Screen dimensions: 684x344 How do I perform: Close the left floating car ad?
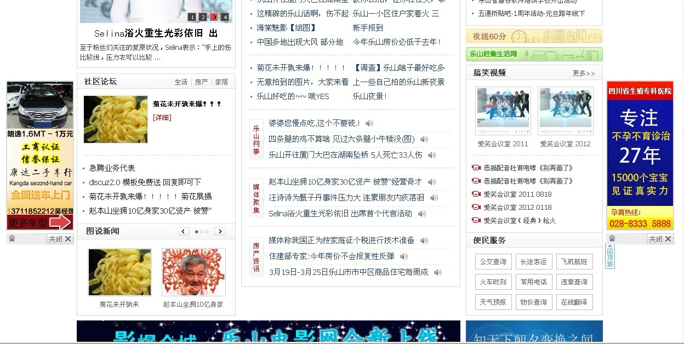click(60, 239)
